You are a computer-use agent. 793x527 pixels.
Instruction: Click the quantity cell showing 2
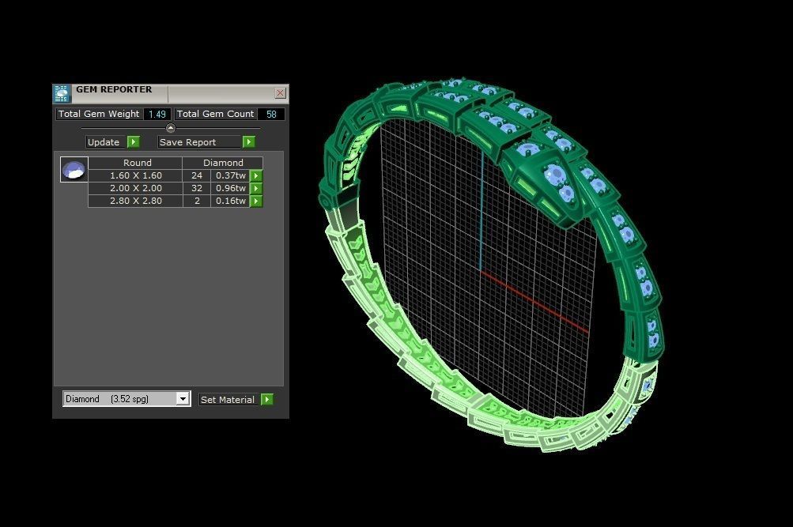[197, 201]
